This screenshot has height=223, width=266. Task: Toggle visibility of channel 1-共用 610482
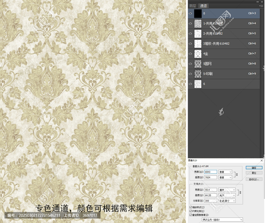click(190, 23)
